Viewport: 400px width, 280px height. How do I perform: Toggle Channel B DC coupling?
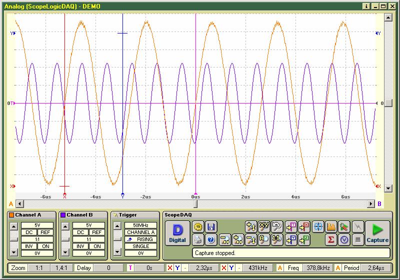pyautogui.click(x=80, y=232)
